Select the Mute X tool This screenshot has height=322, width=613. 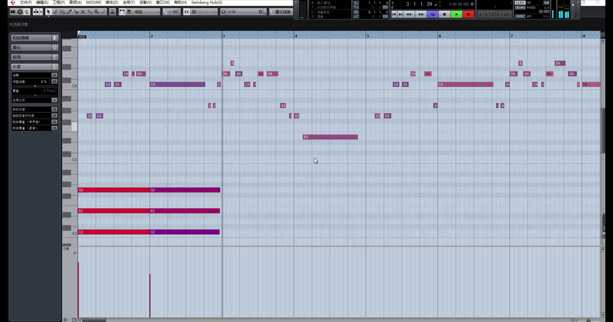(x=83, y=12)
